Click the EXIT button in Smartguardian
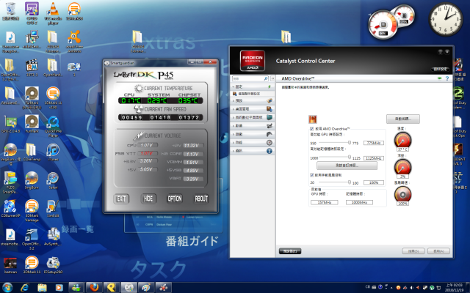 121,199
